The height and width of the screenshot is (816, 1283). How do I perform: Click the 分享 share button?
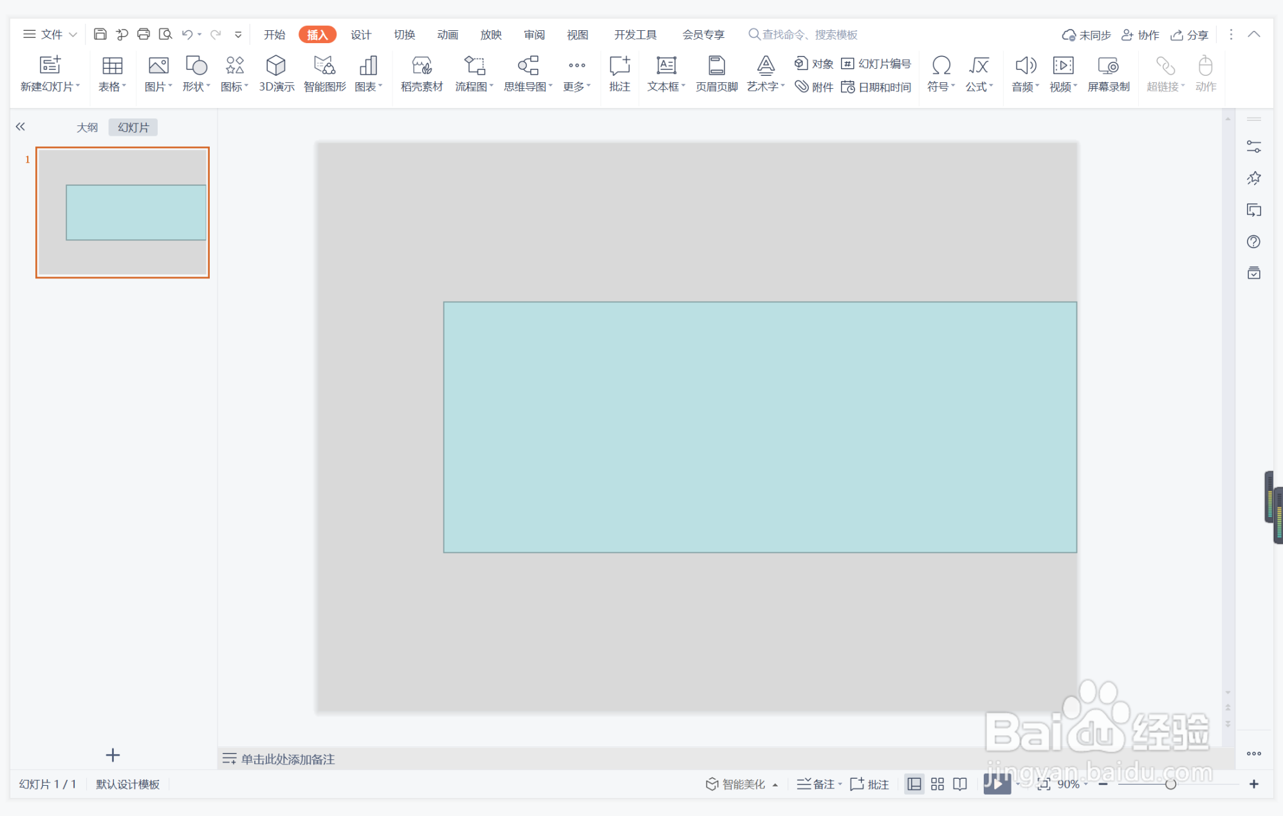(1190, 35)
